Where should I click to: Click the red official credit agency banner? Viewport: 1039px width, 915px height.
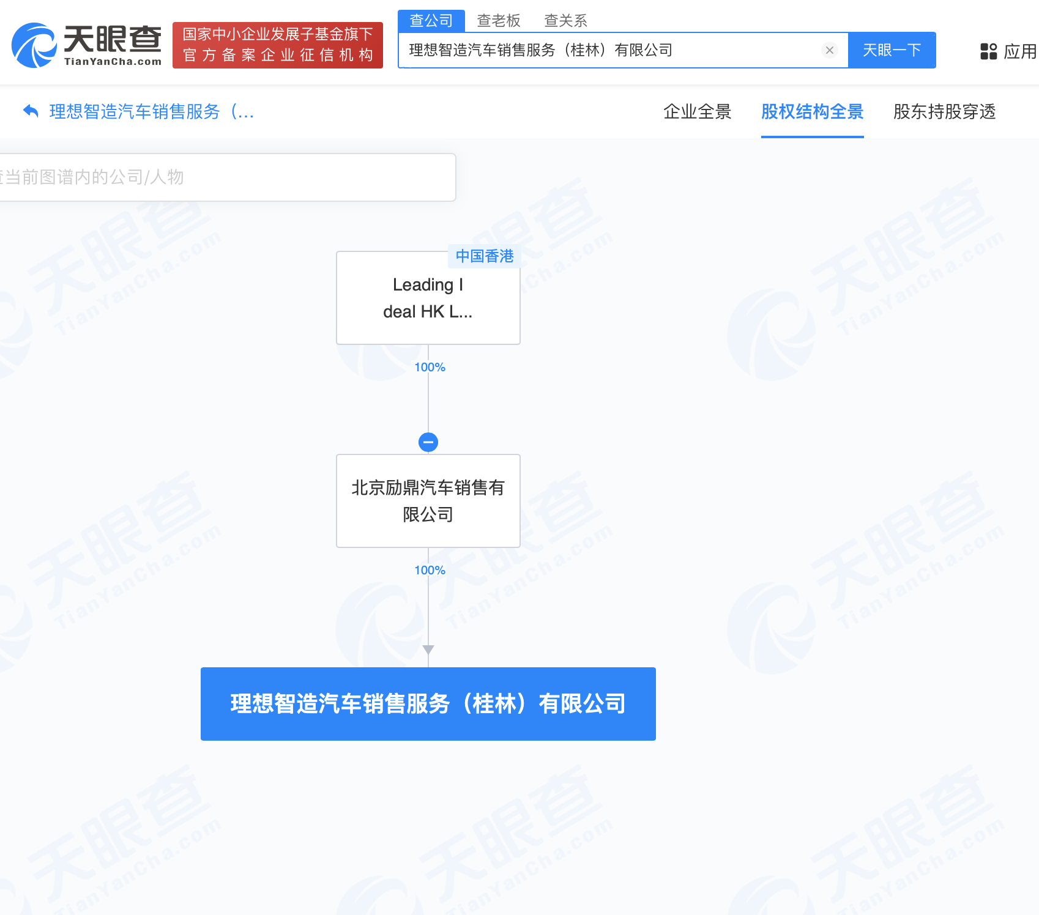(278, 45)
